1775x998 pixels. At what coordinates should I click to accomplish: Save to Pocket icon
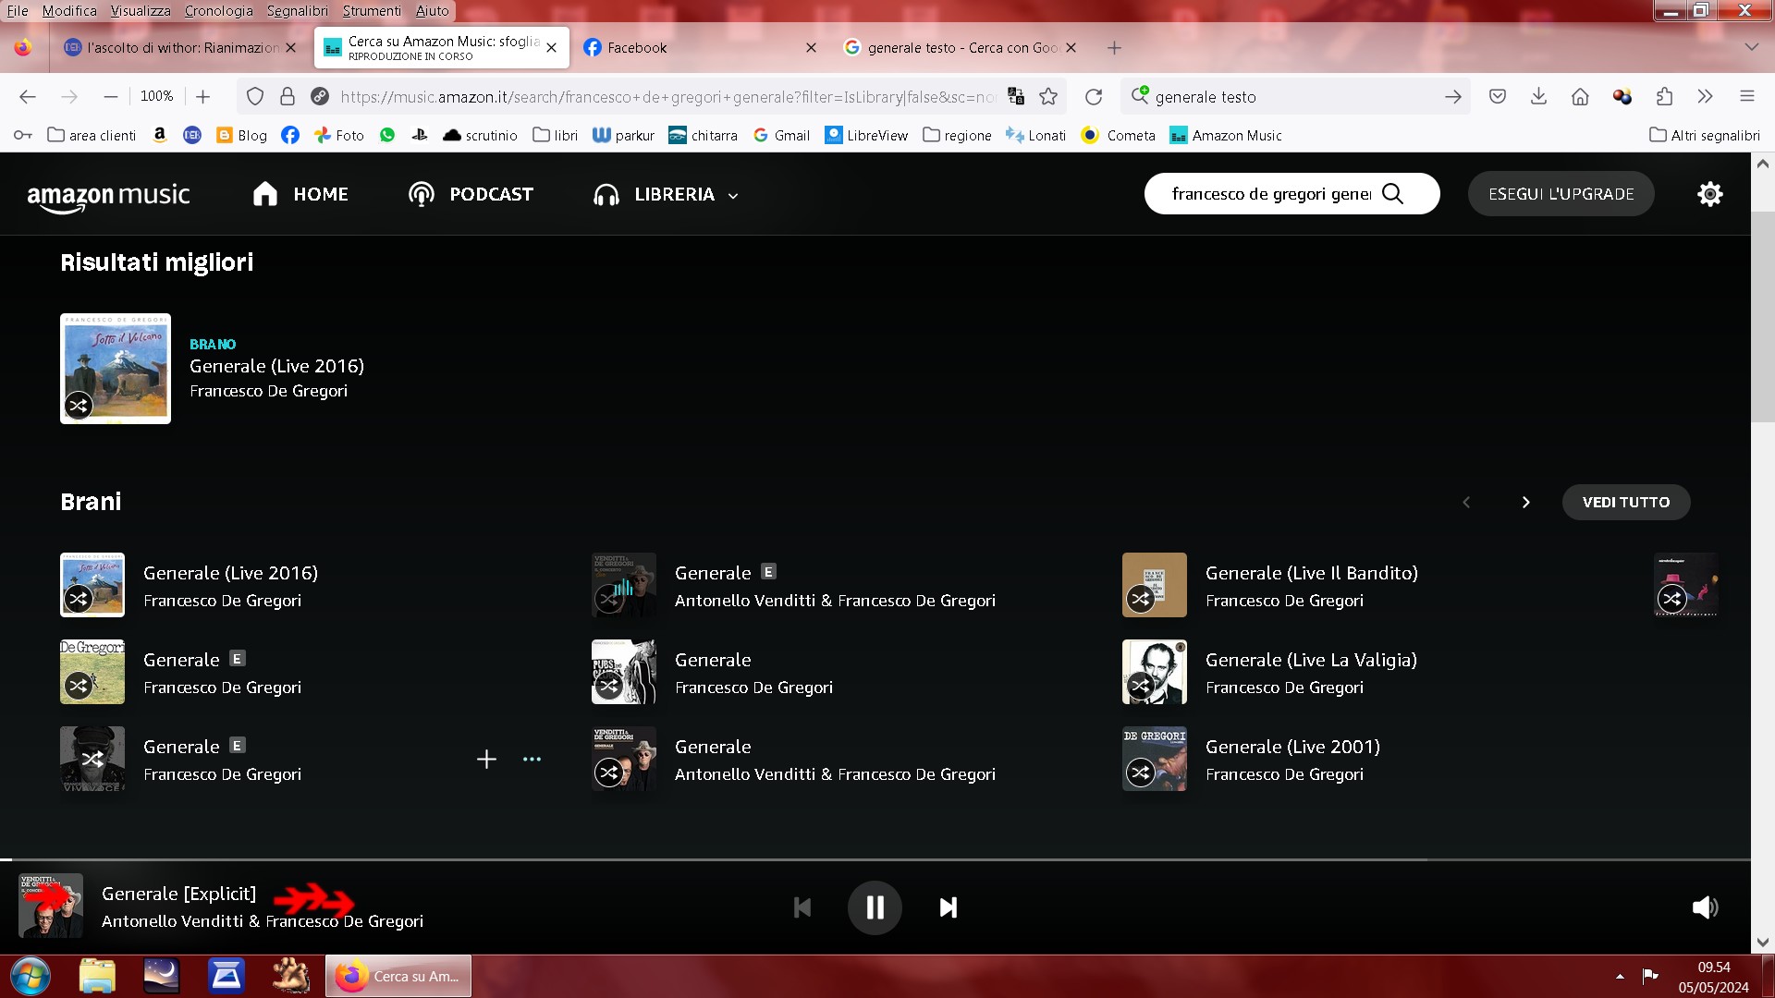[1498, 96]
